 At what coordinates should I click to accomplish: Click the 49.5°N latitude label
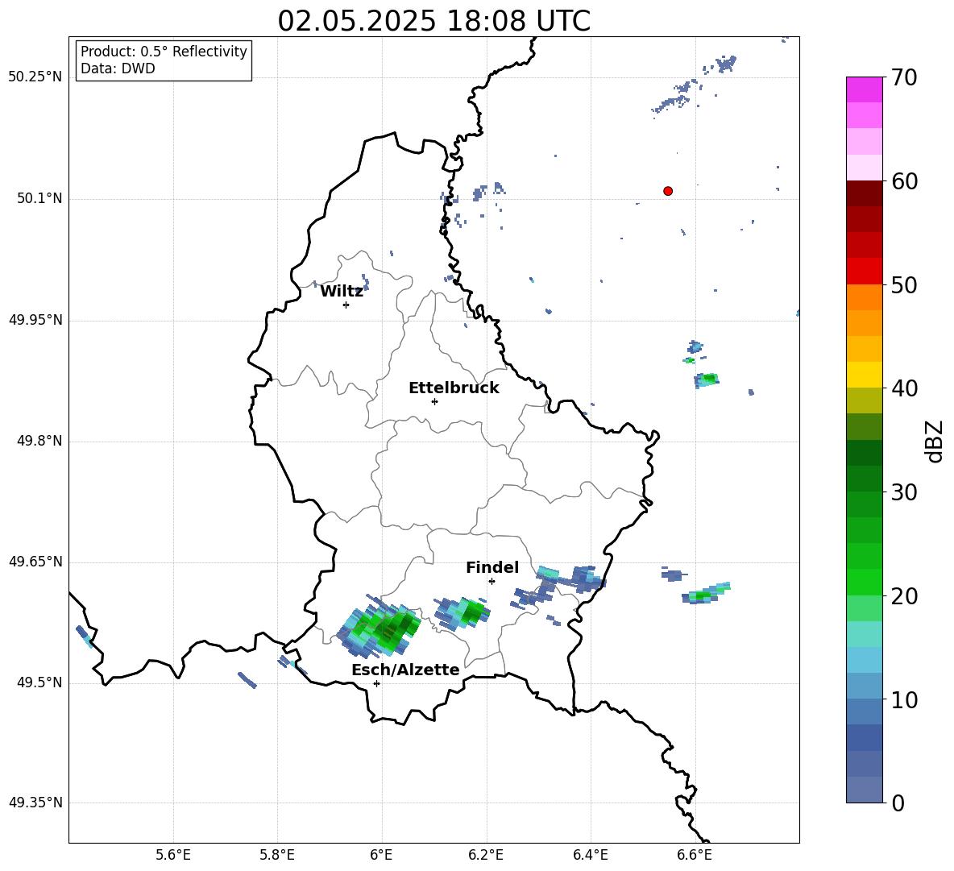[39, 682]
